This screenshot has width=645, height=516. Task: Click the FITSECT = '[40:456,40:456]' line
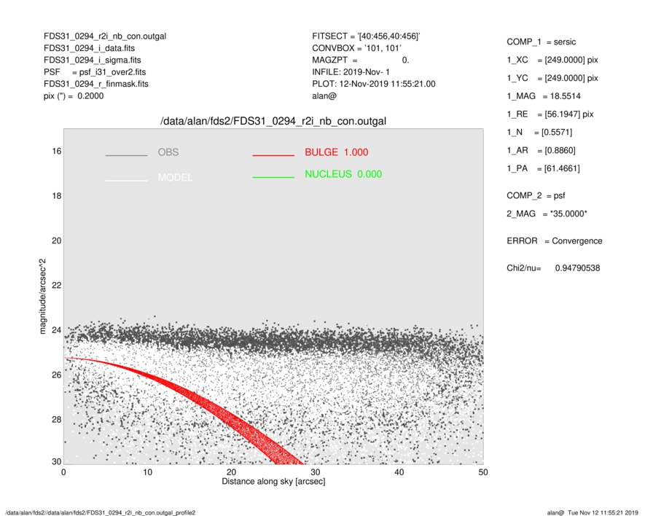(x=366, y=36)
